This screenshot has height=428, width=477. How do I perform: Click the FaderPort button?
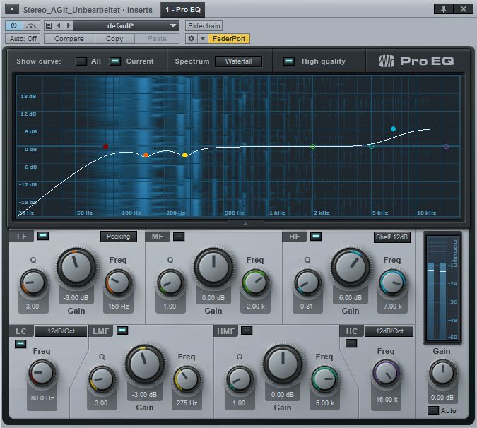229,39
